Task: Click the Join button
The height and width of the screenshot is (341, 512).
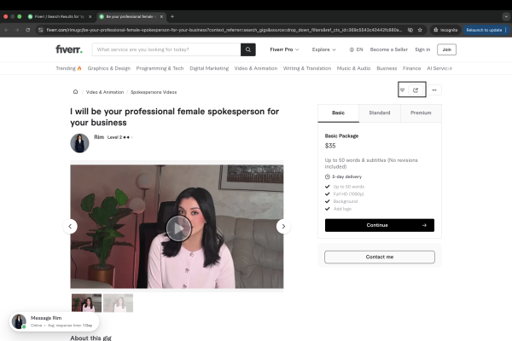Action: pyautogui.click(x=446, y=49)
